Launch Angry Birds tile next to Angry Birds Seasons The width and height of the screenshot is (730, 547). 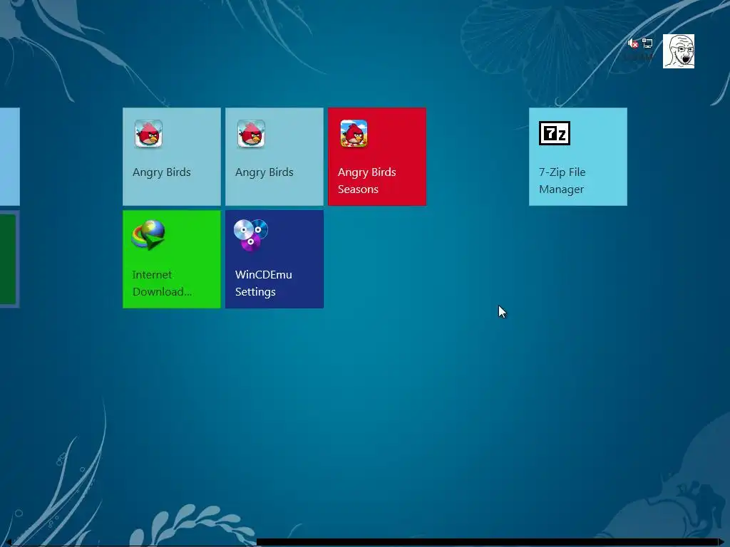pos(274,157)
